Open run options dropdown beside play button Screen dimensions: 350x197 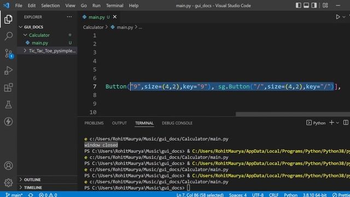(x=344, y=17)
